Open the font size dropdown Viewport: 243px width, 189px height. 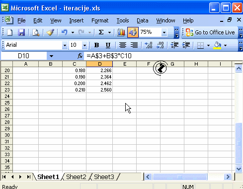[84, 45]
